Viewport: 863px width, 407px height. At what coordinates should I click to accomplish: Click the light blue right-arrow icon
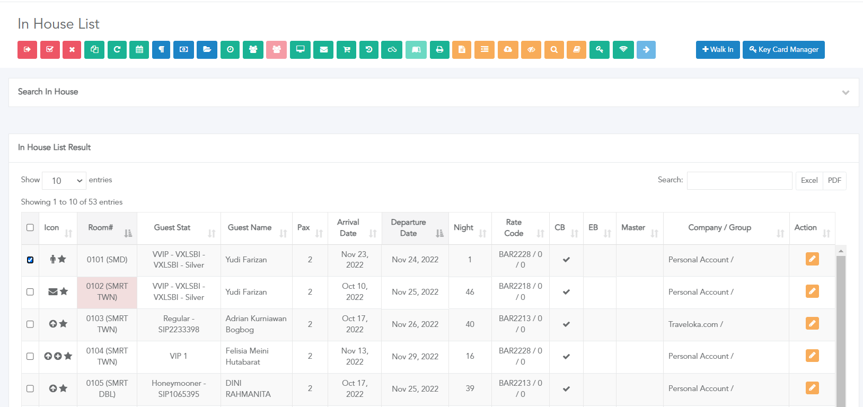coord(646,50)
